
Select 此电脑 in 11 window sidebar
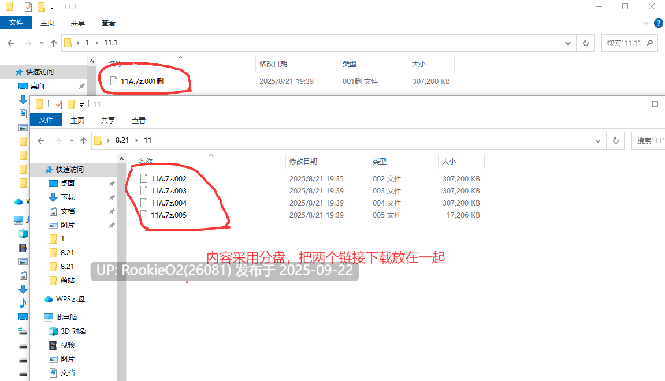[x=66, y=317]
